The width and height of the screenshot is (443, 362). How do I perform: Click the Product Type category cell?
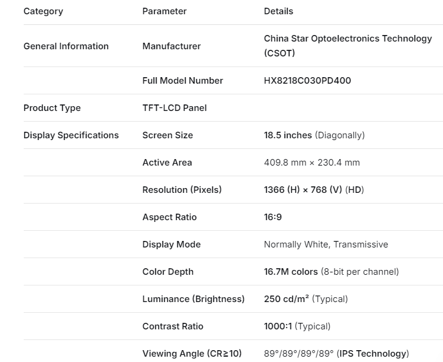pos(52,108)
